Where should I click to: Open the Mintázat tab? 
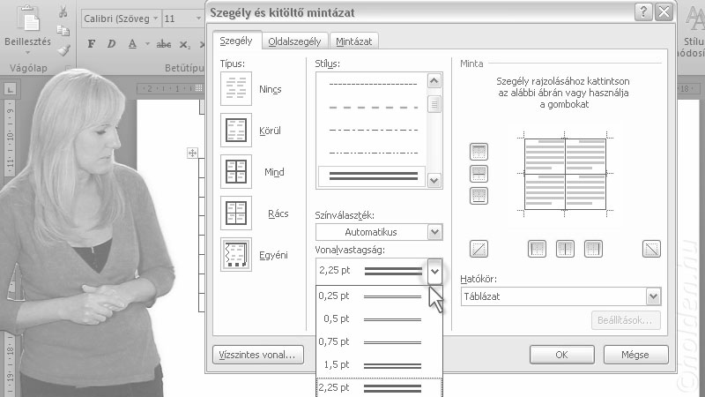pos(353,41)
